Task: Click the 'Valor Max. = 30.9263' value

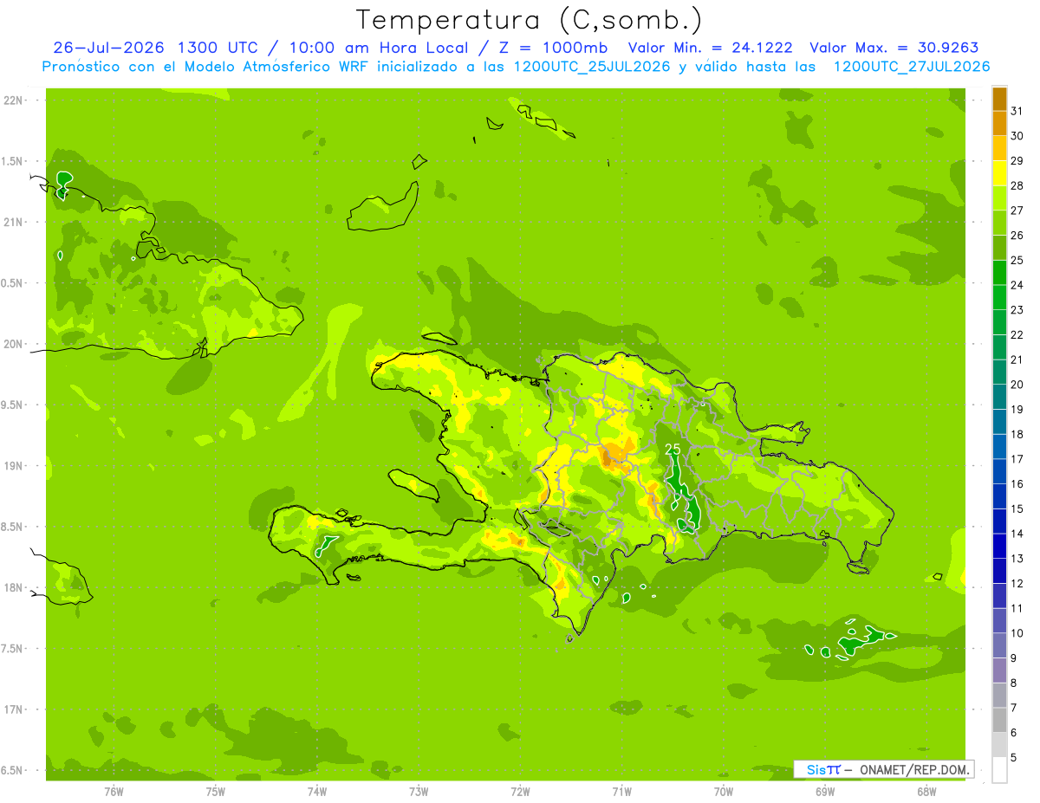Action: (x=894, y=48)
